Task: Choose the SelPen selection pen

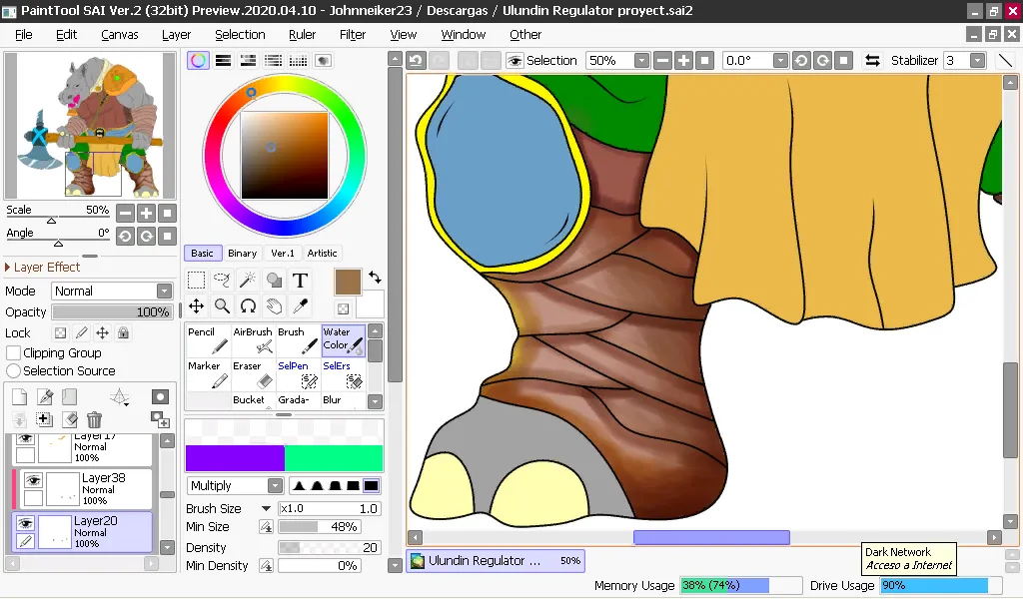Action: pyautogui.click(x=298, y=374)
